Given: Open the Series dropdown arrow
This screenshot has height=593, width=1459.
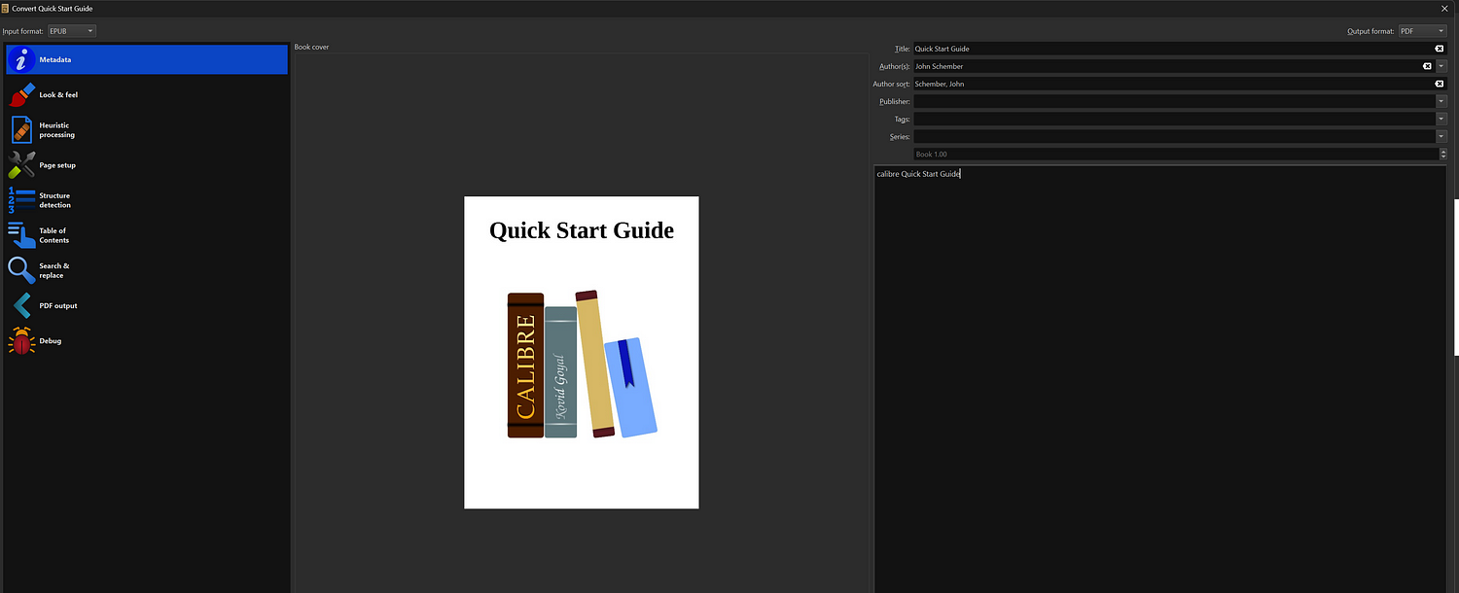Looking at the screenshot, I should tap(1441, 136).
